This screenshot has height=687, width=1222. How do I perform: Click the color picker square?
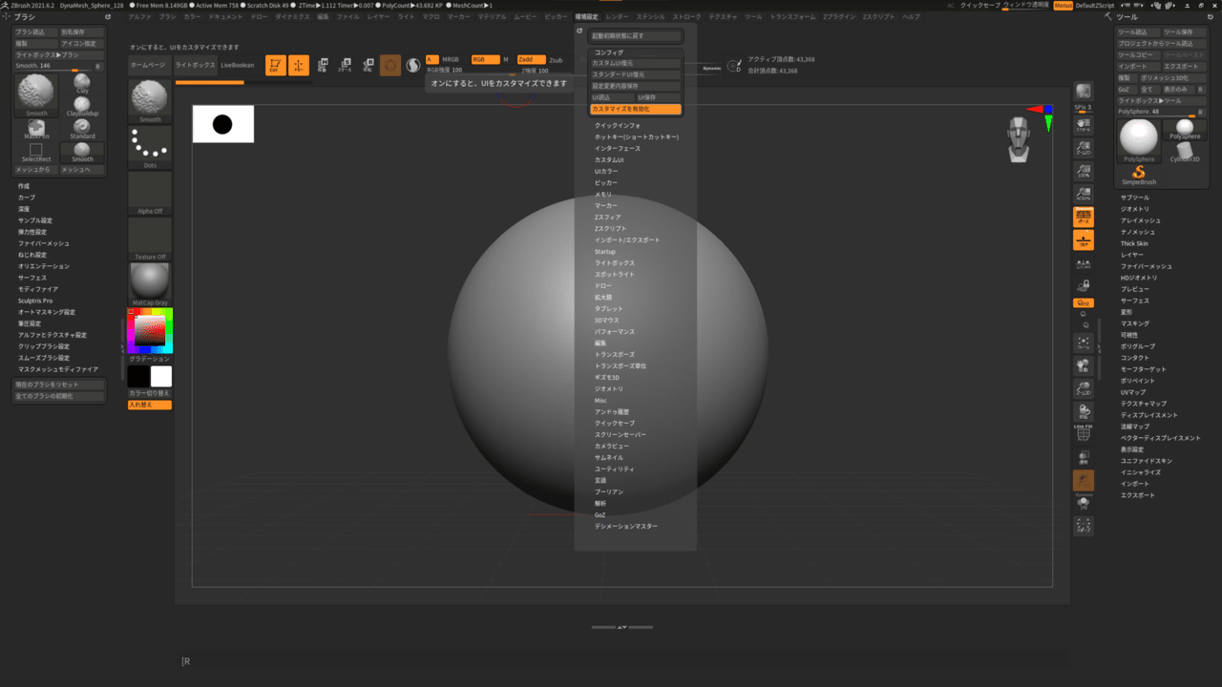tap(150, 331)
